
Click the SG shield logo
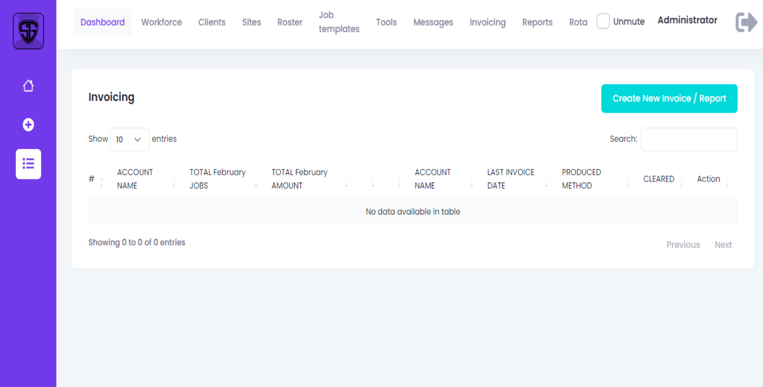click(28, 31)
